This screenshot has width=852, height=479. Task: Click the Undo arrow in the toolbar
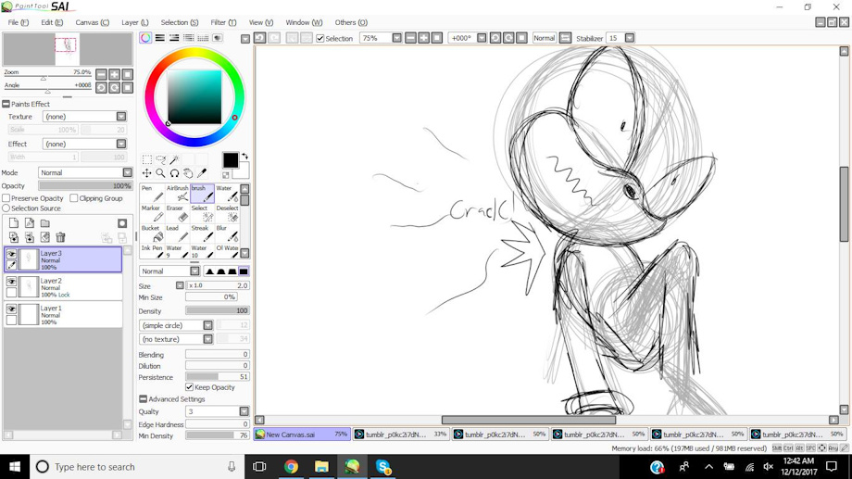click(260, 38)
